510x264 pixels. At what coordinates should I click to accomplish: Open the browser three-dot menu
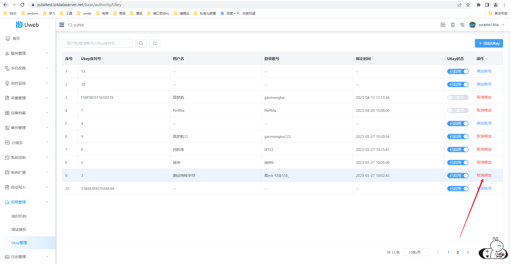coord(504,5)
